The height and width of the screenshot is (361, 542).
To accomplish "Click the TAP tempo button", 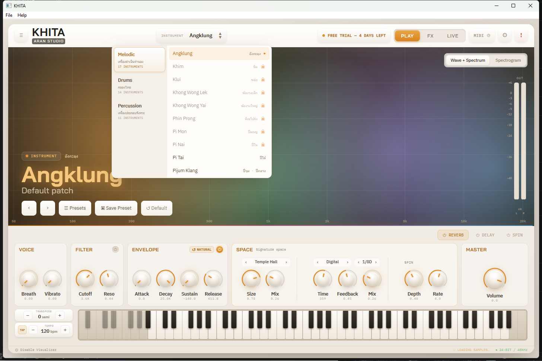I will [x=22, y=330].
